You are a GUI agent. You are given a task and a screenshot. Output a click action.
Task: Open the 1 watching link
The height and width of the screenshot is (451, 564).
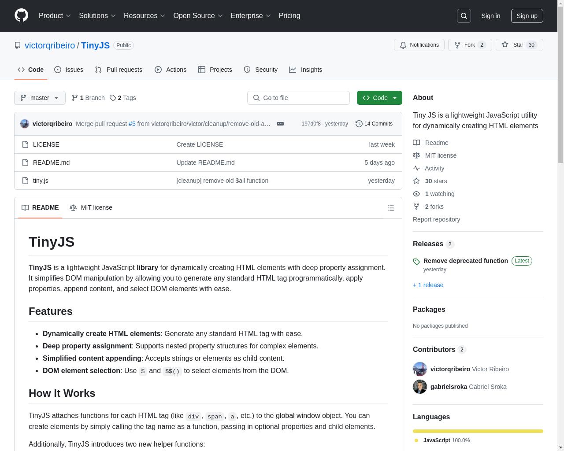point(434,194)
